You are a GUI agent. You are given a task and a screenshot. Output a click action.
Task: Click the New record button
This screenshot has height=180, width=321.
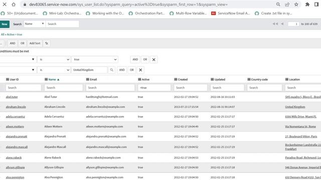coord(5,24)
